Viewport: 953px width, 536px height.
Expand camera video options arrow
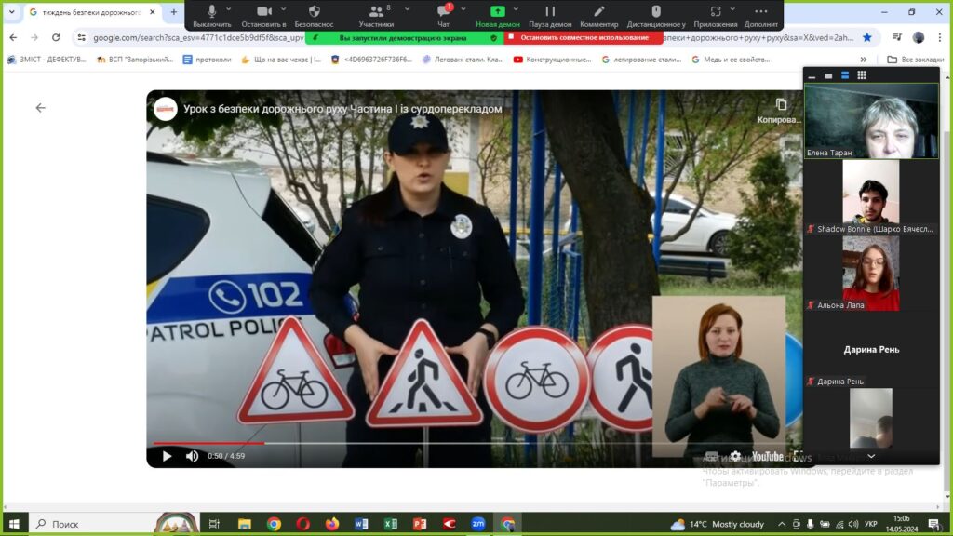(x=283, y=9)
